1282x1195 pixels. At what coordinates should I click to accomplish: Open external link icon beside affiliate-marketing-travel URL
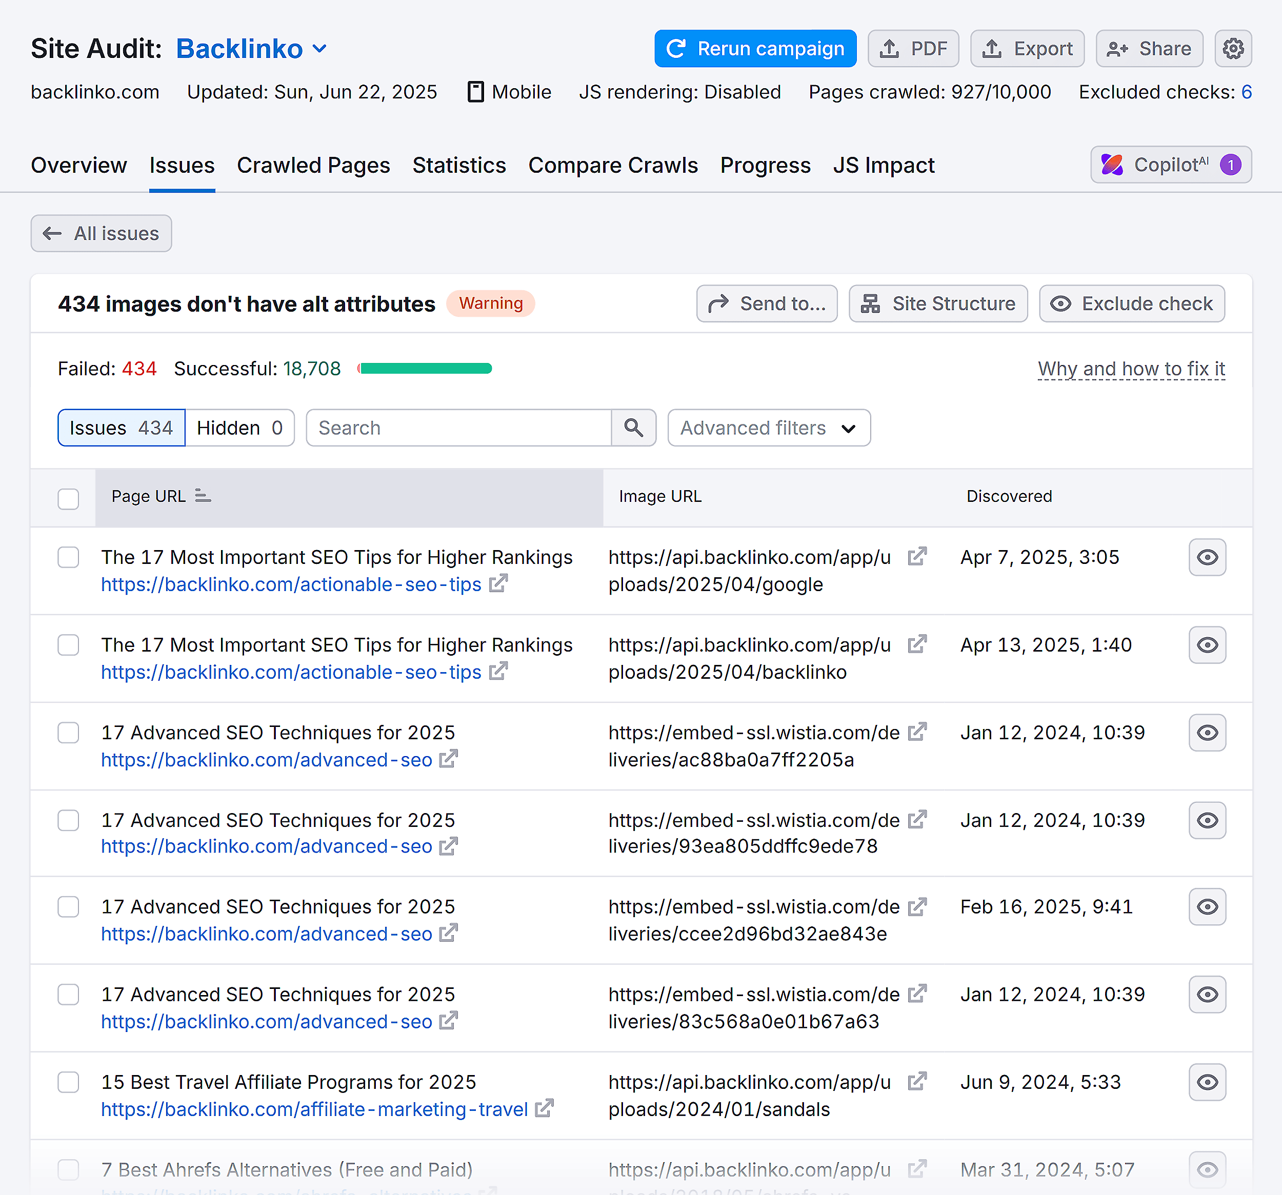[x=544, y=1109]
